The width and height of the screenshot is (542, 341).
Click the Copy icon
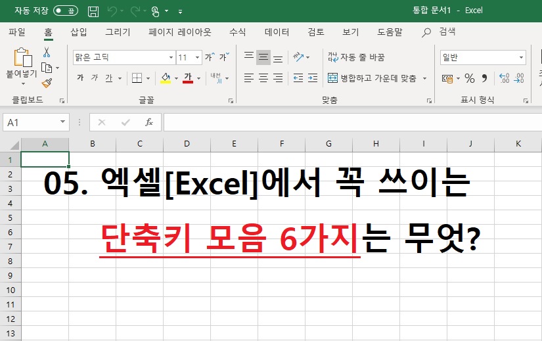coord(47,68)
